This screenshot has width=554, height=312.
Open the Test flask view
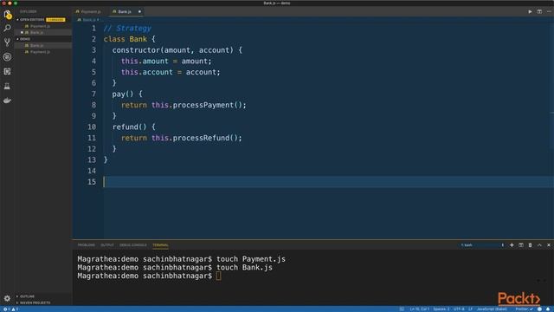7,86
